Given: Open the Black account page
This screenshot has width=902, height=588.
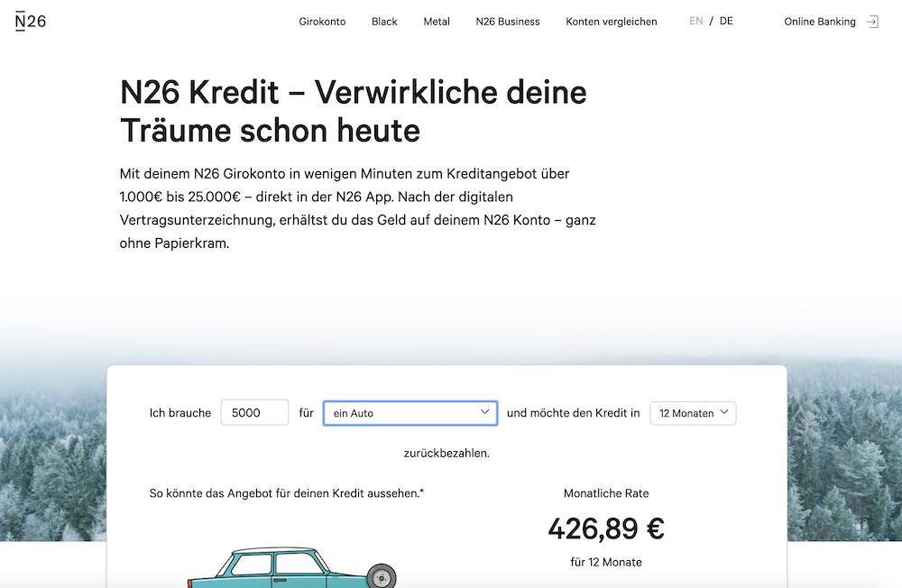Looking at the screenshot, I should pos(384,22).
